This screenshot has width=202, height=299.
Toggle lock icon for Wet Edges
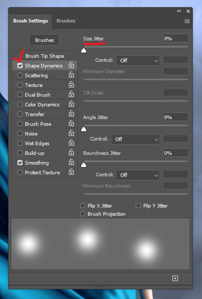click(x=71, y=143)
